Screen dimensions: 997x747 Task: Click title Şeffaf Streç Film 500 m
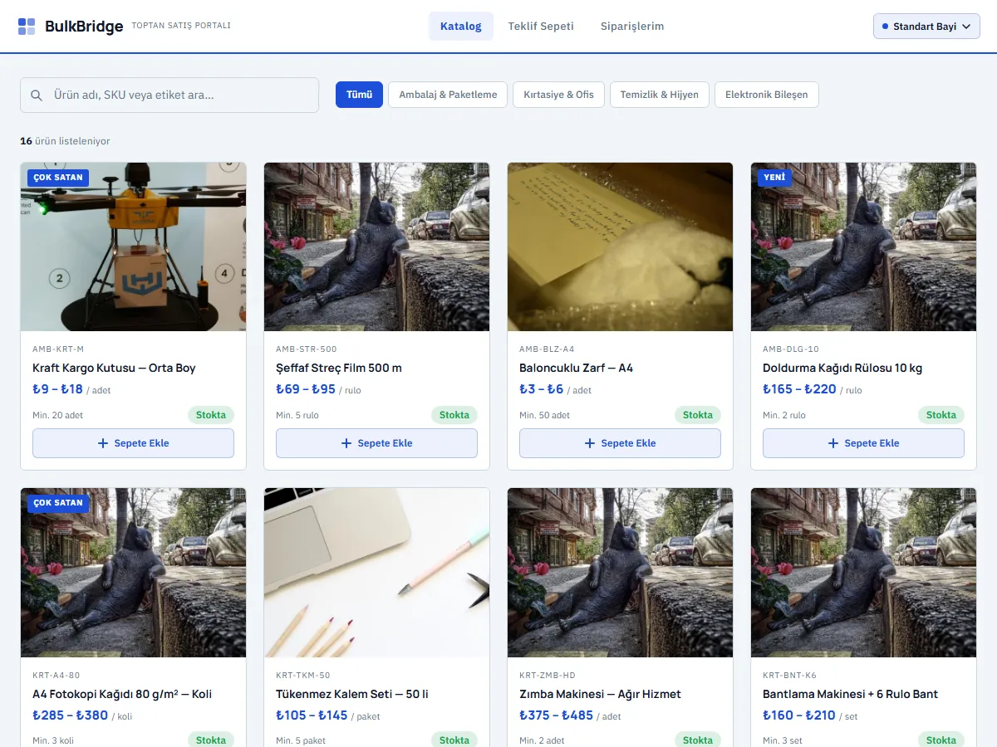tap(339, 368)
